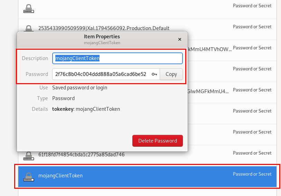Click row ending with GIwMGFkMmU4...
This screenshot has width=281, height=196.
pyautogui.click(x=232, y=92)
